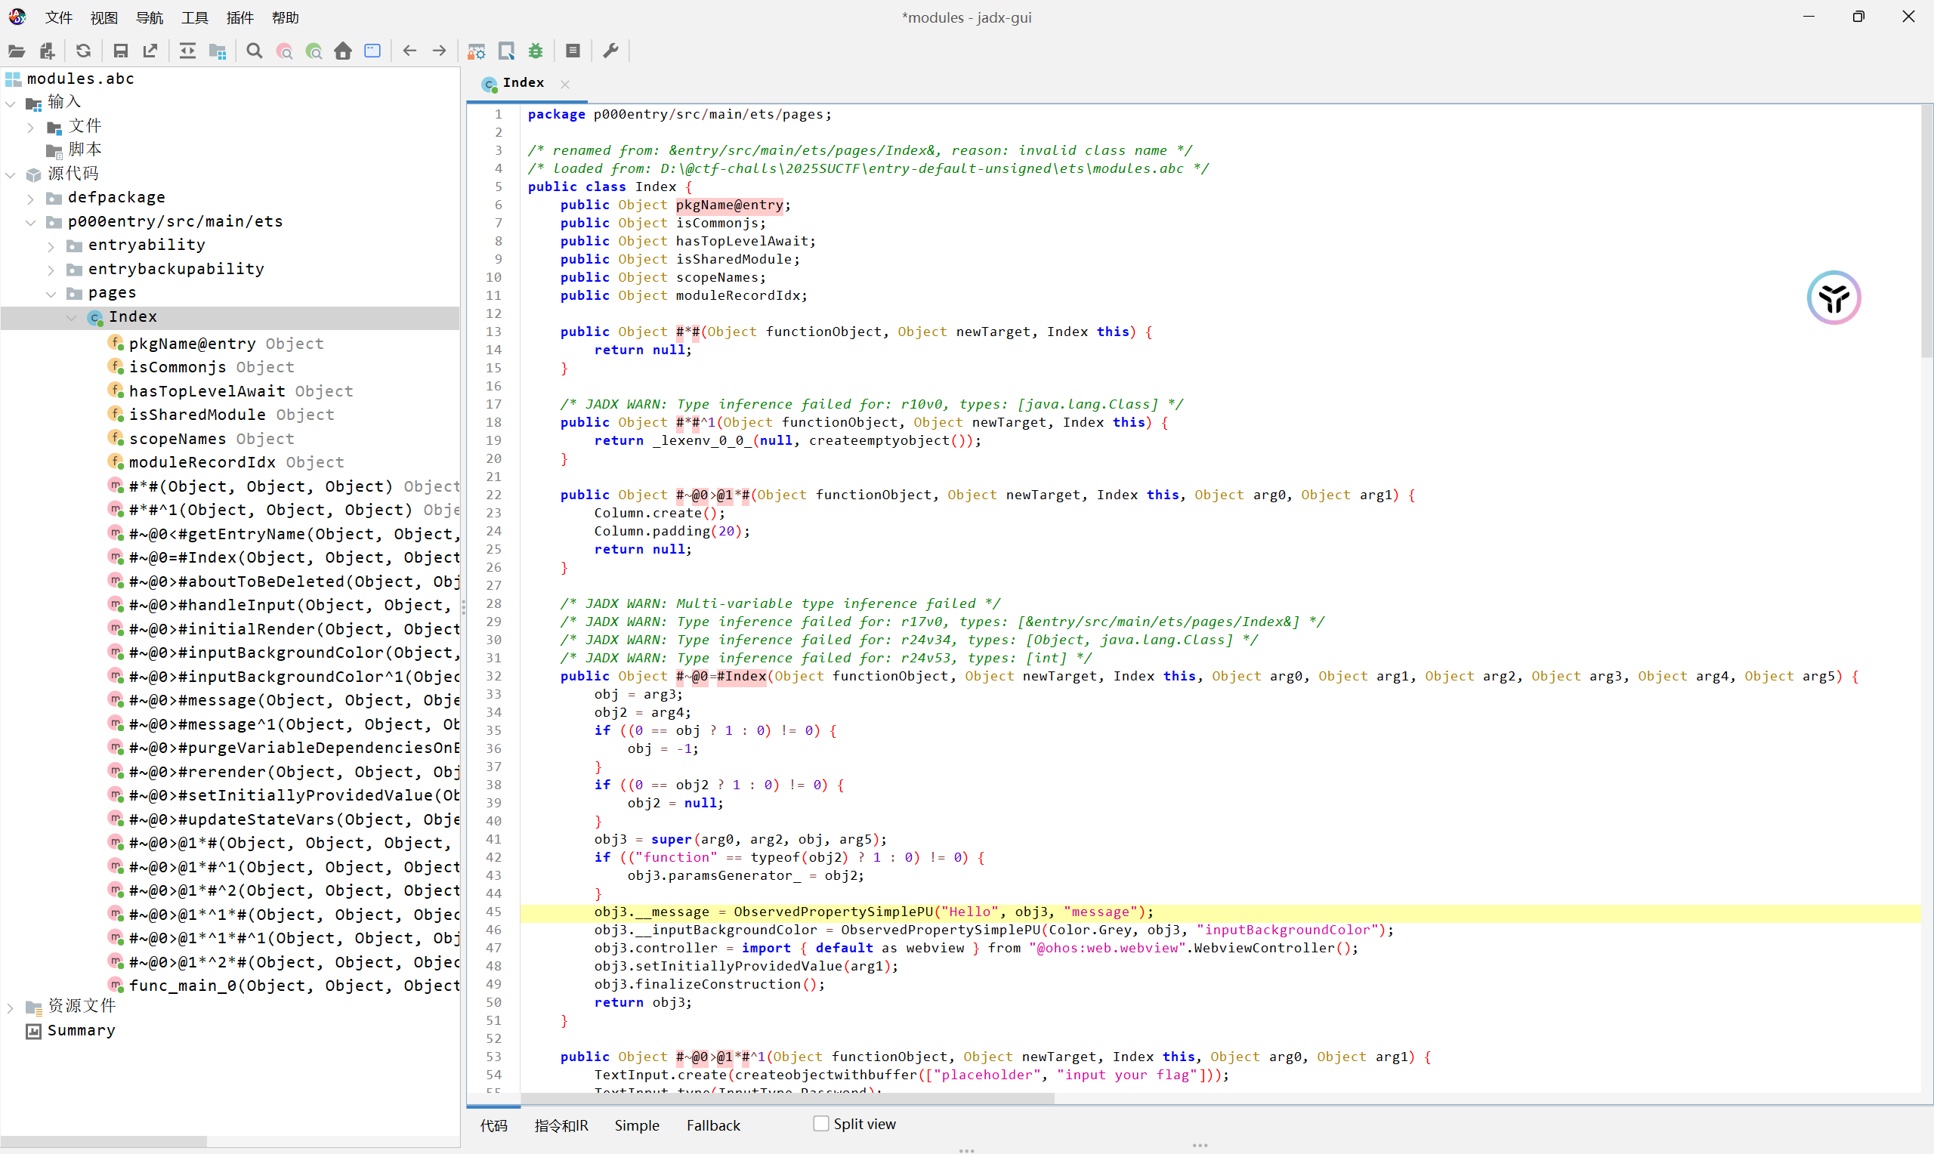Open the 导航 menu
The image size is (1934, 1154).
point(150,17)
